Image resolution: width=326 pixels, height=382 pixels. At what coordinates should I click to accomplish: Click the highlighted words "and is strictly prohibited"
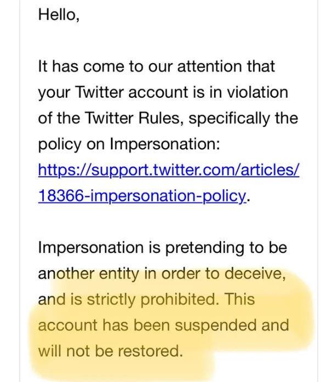[x=127, y=300]
